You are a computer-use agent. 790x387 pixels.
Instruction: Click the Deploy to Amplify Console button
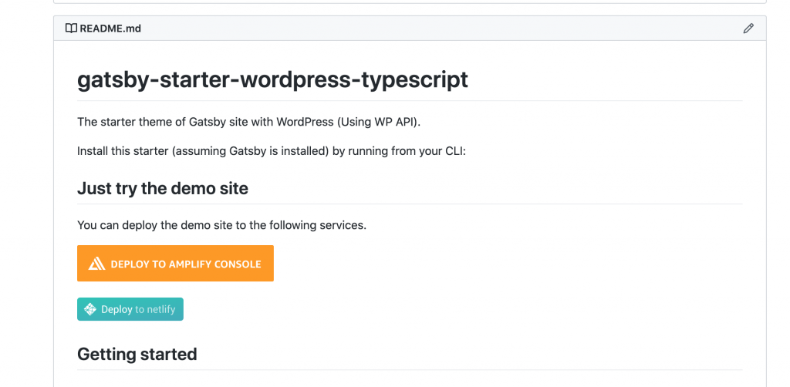click(175, 263)
